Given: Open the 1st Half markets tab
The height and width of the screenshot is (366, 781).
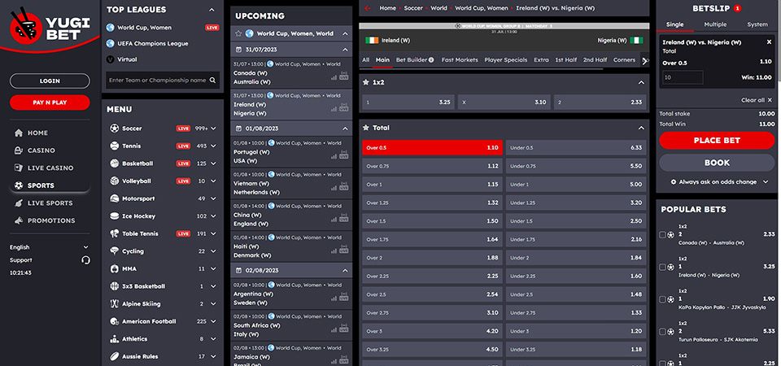Looking at the screenshot, I should [566, 59].
